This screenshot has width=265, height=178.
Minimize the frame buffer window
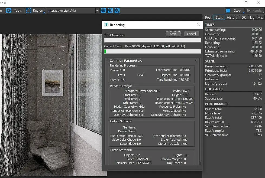[234, 3]
